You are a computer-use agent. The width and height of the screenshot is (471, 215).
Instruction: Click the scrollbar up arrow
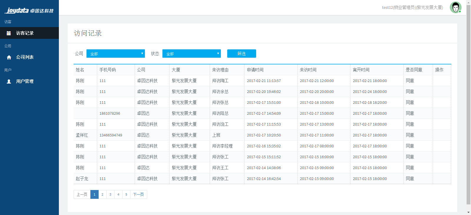point(468,2)
